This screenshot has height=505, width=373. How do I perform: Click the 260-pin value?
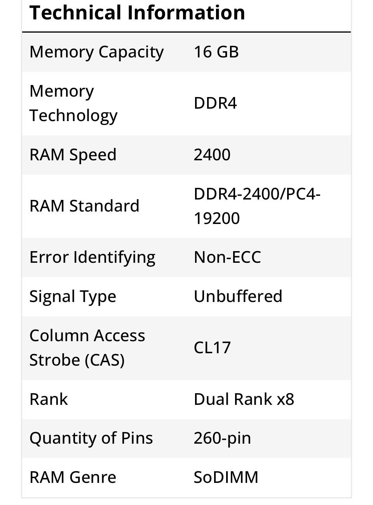click(222, 438)
